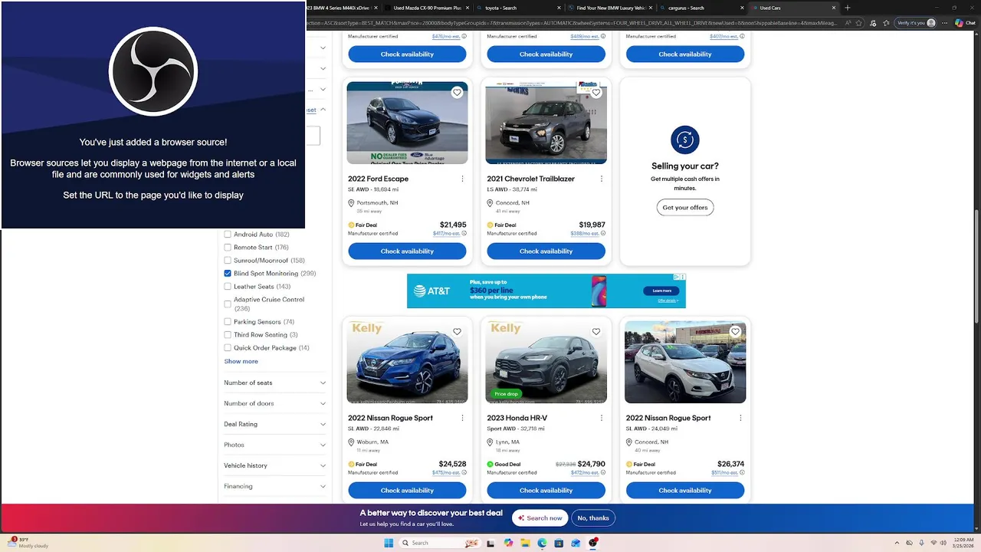The width and height of the screenshot is (981, 552).
Task: Check the Sunroof/Moonroof filter
Action: [x=228, y=261]
